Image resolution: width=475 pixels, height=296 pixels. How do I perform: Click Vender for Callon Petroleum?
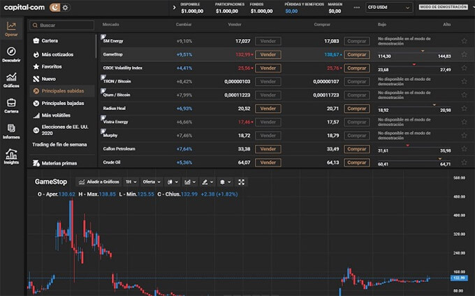268,149
